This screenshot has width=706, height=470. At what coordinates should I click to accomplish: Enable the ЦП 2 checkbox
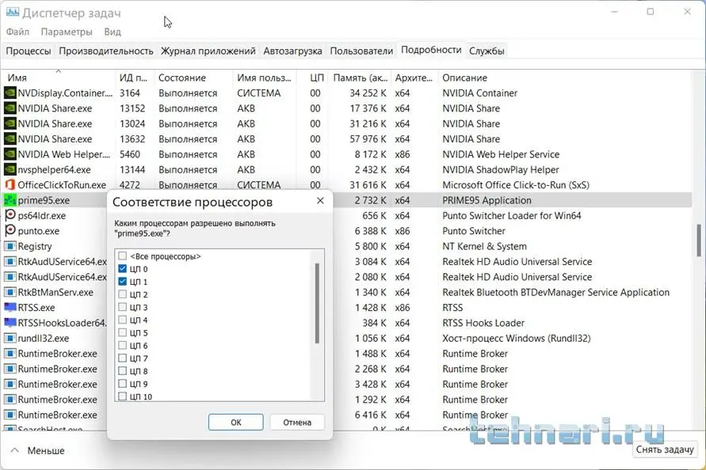click(x=123, y=294)
